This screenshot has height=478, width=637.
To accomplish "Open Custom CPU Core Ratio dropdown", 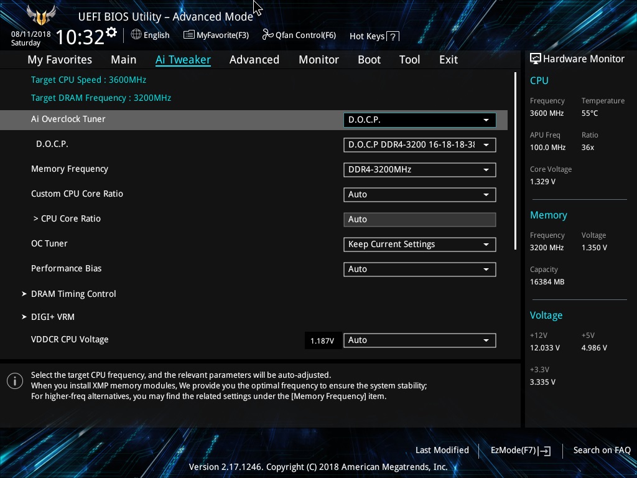I will [x=420, y=194].
